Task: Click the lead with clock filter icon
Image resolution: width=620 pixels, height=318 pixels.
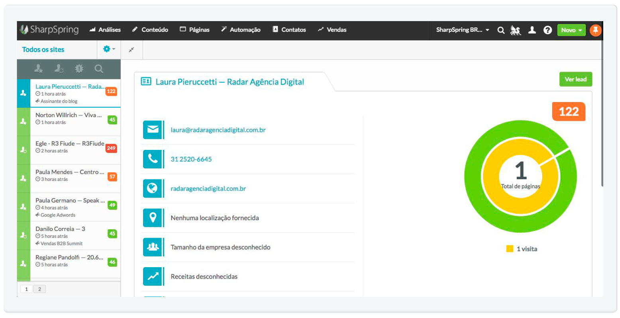Action: click(x=59, y=69)
